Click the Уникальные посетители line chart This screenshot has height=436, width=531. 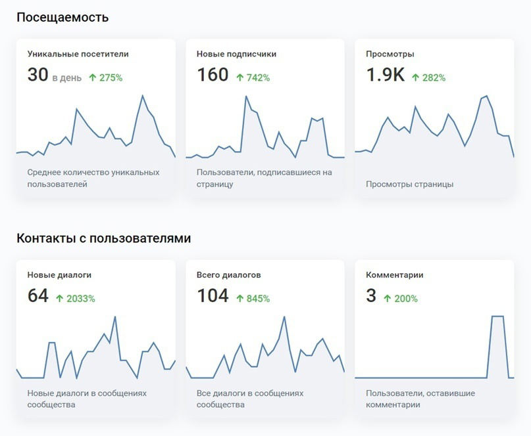[x=96, y=126]
